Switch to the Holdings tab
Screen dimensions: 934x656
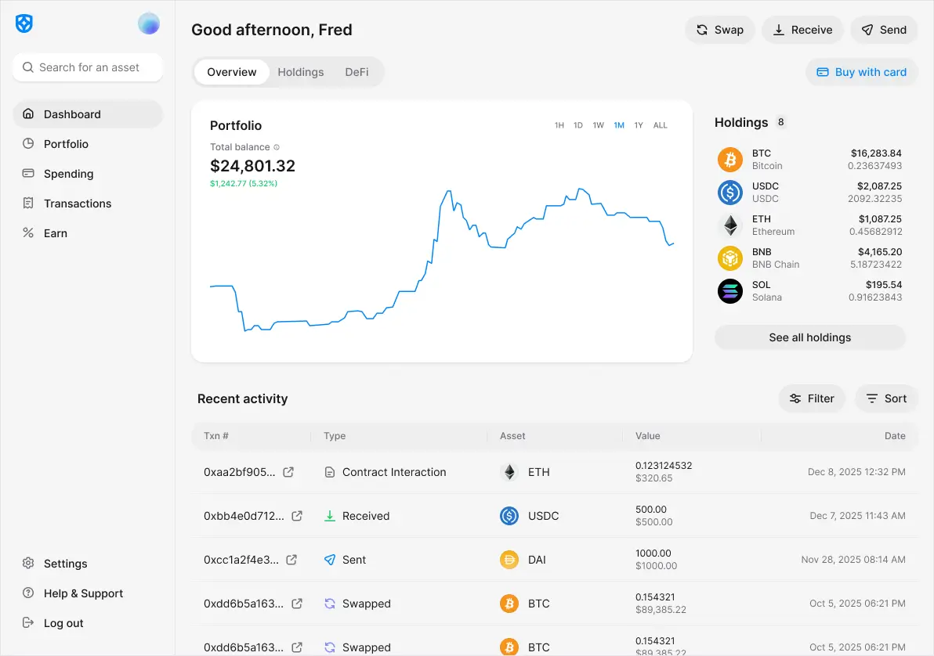pyautogui.click(x=301, y=71)
